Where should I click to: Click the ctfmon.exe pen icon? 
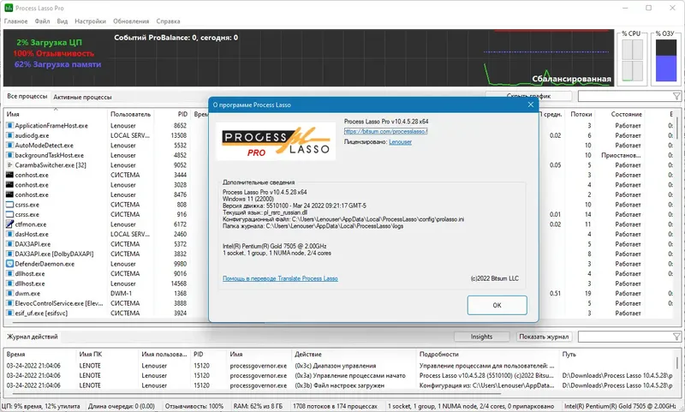[x=9, y=224]
